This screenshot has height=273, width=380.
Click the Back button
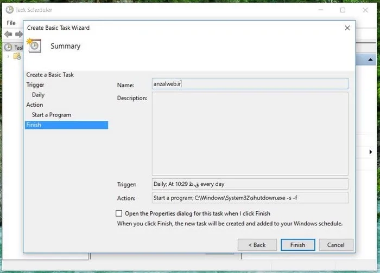click(x=257, y=245)
